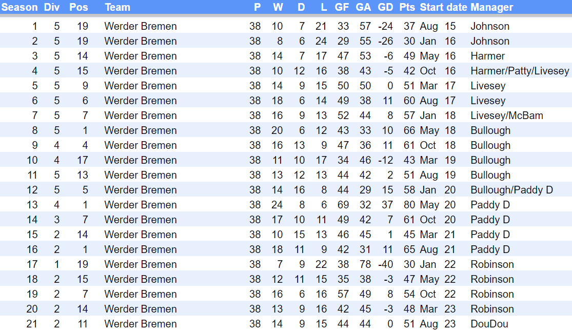Viewport: 572px width, 330px height.
Task: Click the Livesey/McBam manager cell
Action: [x=506, y=115]
